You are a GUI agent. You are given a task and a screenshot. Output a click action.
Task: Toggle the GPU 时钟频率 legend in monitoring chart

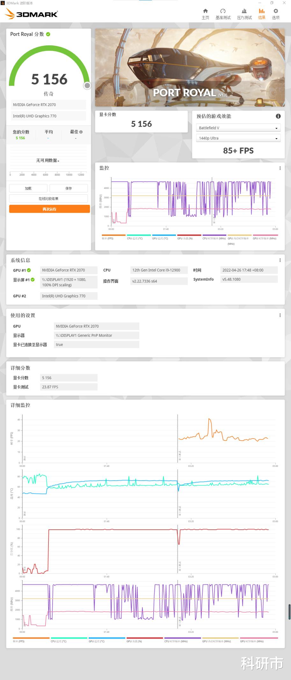(x=265, y=237)
